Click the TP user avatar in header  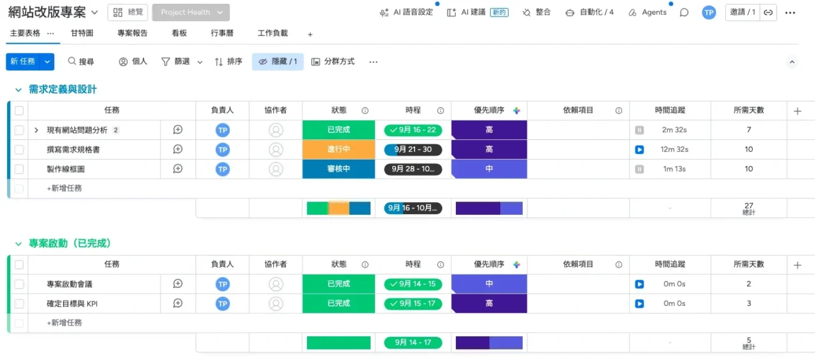[709, 12]
